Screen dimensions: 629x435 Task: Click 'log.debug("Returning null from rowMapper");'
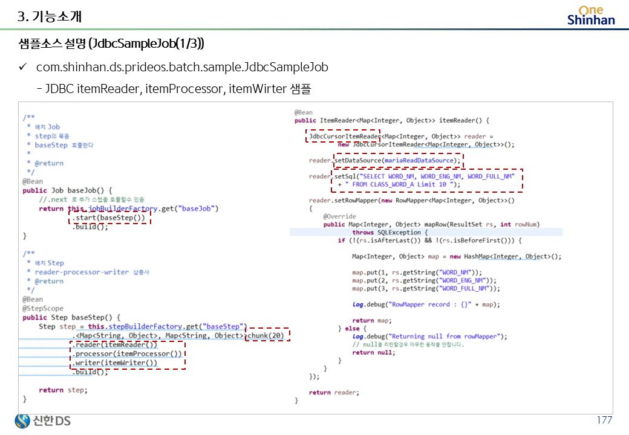429,337
